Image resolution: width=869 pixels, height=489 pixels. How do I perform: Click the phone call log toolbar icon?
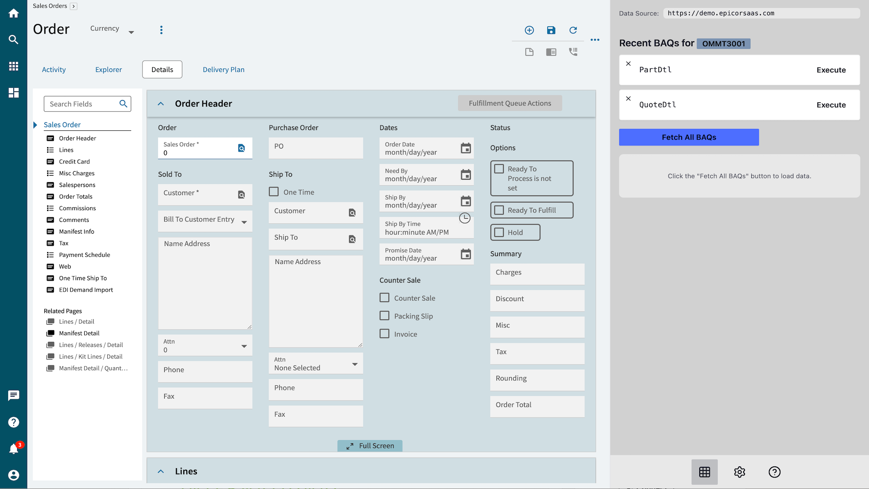click(x=573, y=52)
